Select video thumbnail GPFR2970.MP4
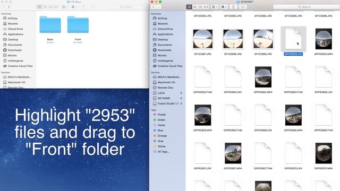This screenshot has width=340, height=191. click(x=324, y=153)
